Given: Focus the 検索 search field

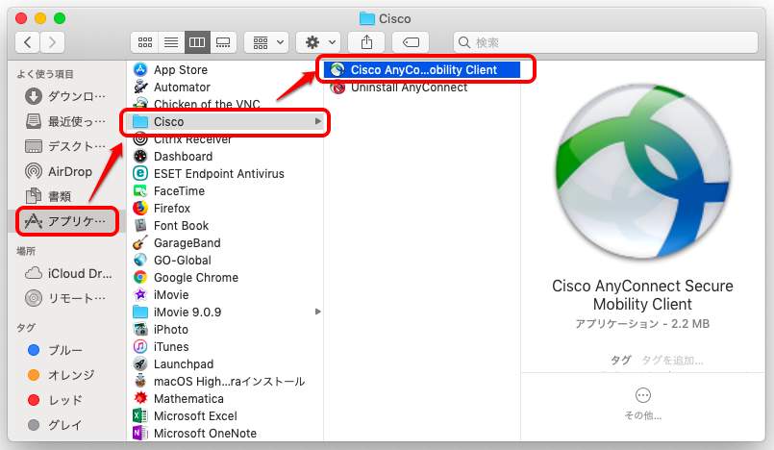Looking at the screenshot, I should click(605, 42).
